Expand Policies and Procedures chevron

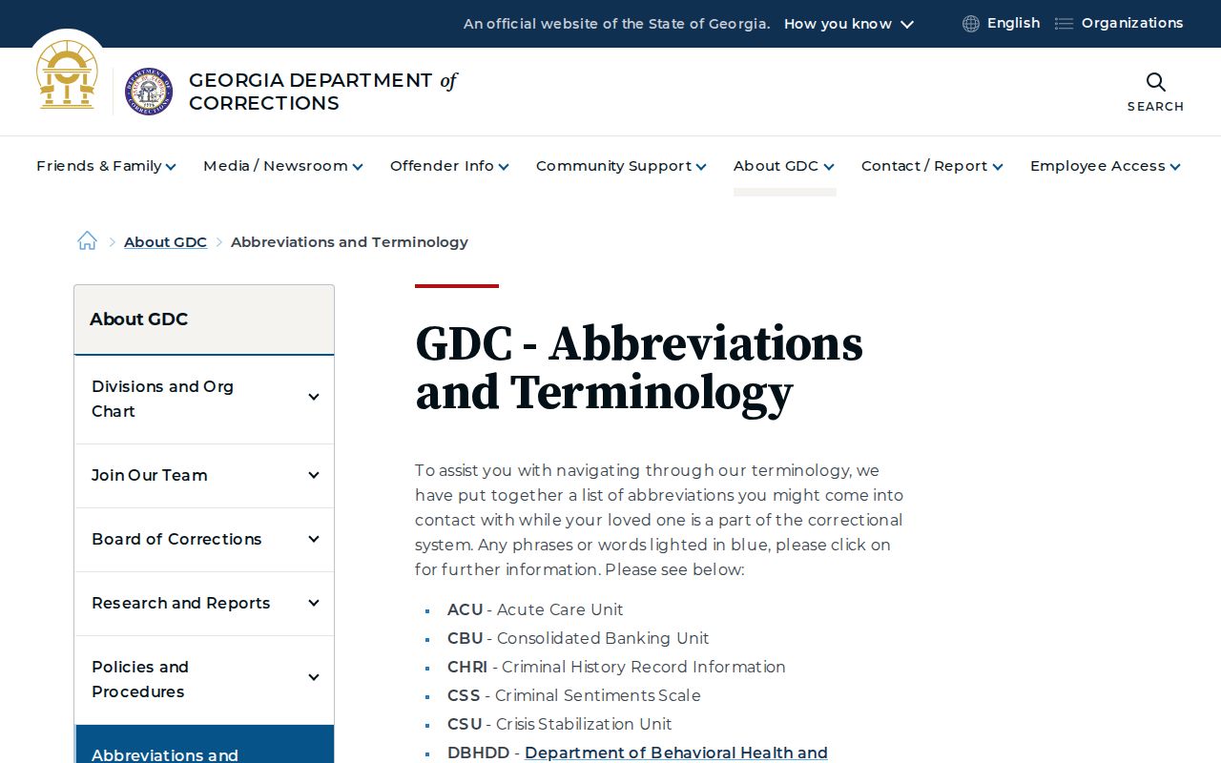[313, 677]
